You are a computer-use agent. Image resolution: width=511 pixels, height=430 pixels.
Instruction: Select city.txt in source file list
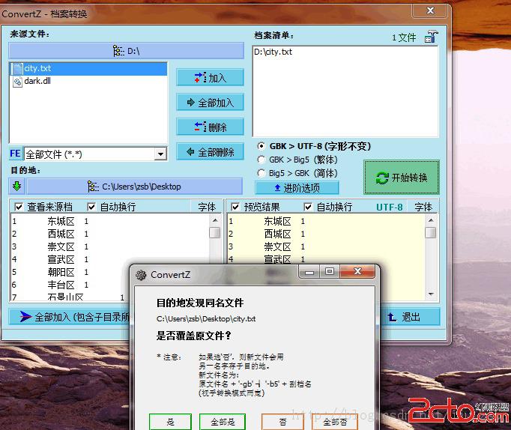(88, 68)
